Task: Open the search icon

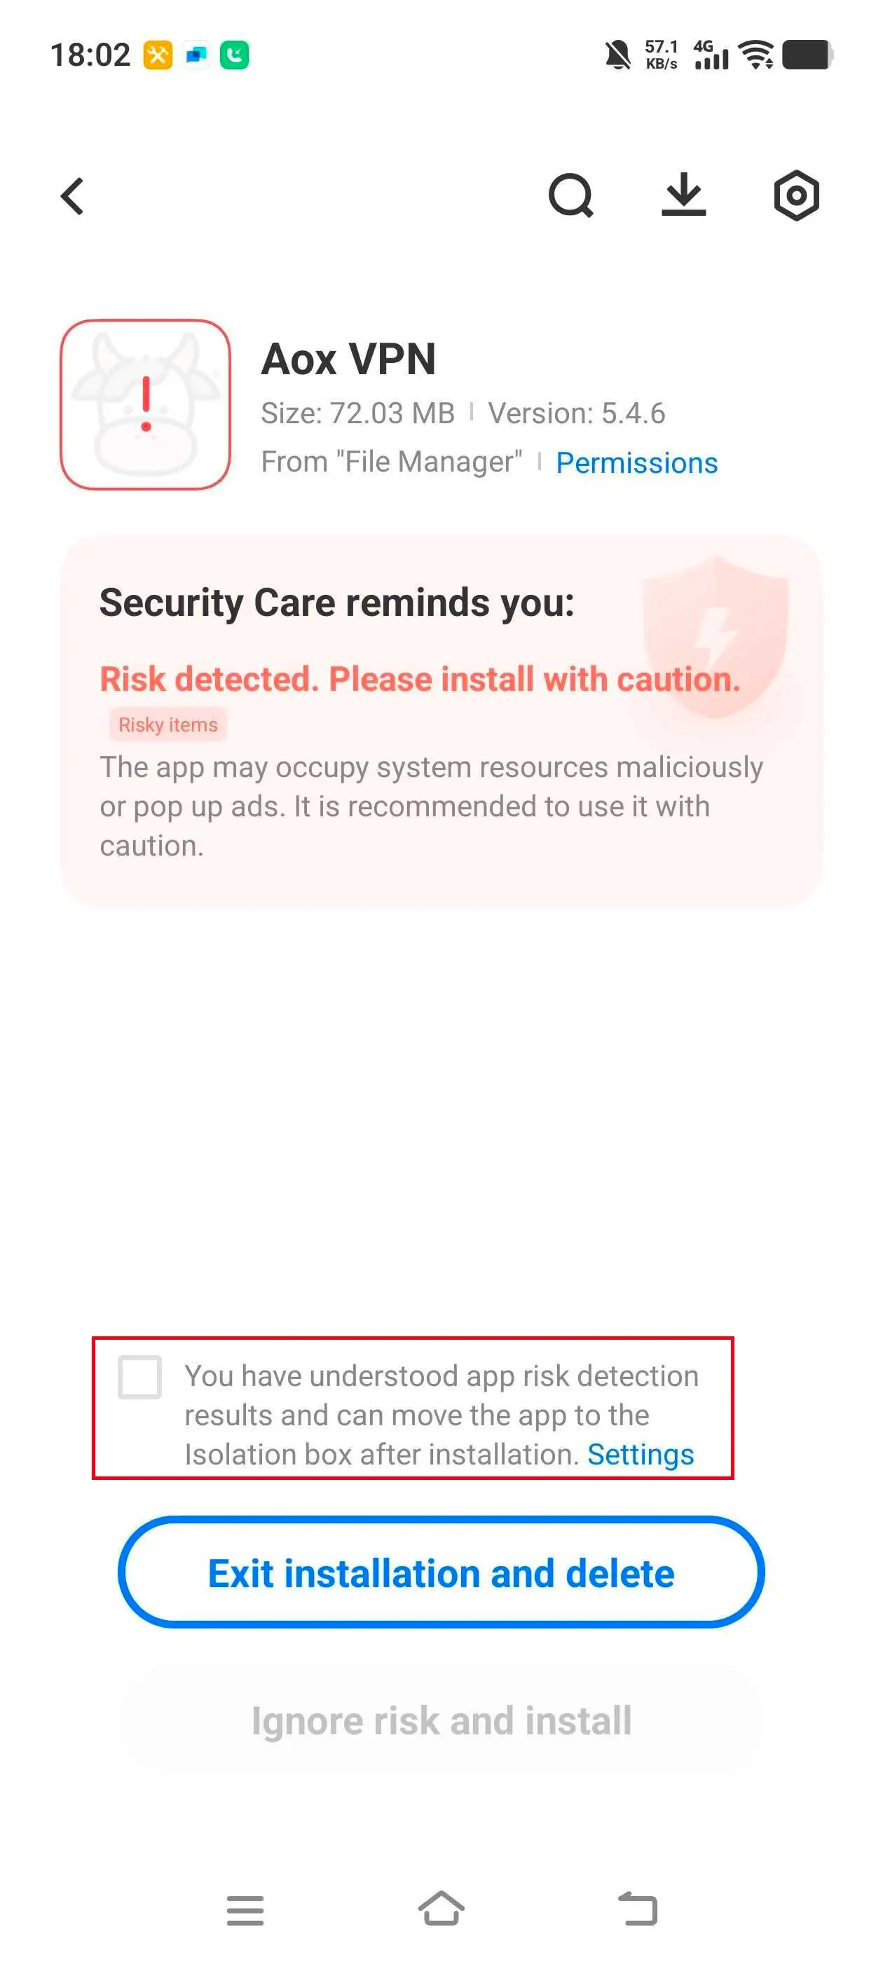Action: click(x=570, y=195)
